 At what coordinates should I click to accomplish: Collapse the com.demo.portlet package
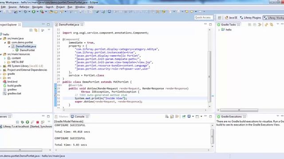click(x=5, y=42)
